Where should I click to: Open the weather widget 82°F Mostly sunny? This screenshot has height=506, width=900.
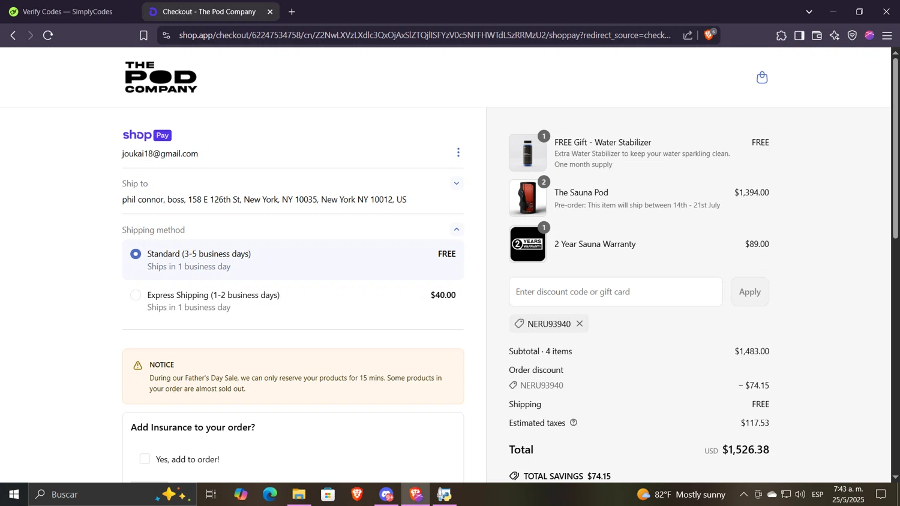click(681, 495)
